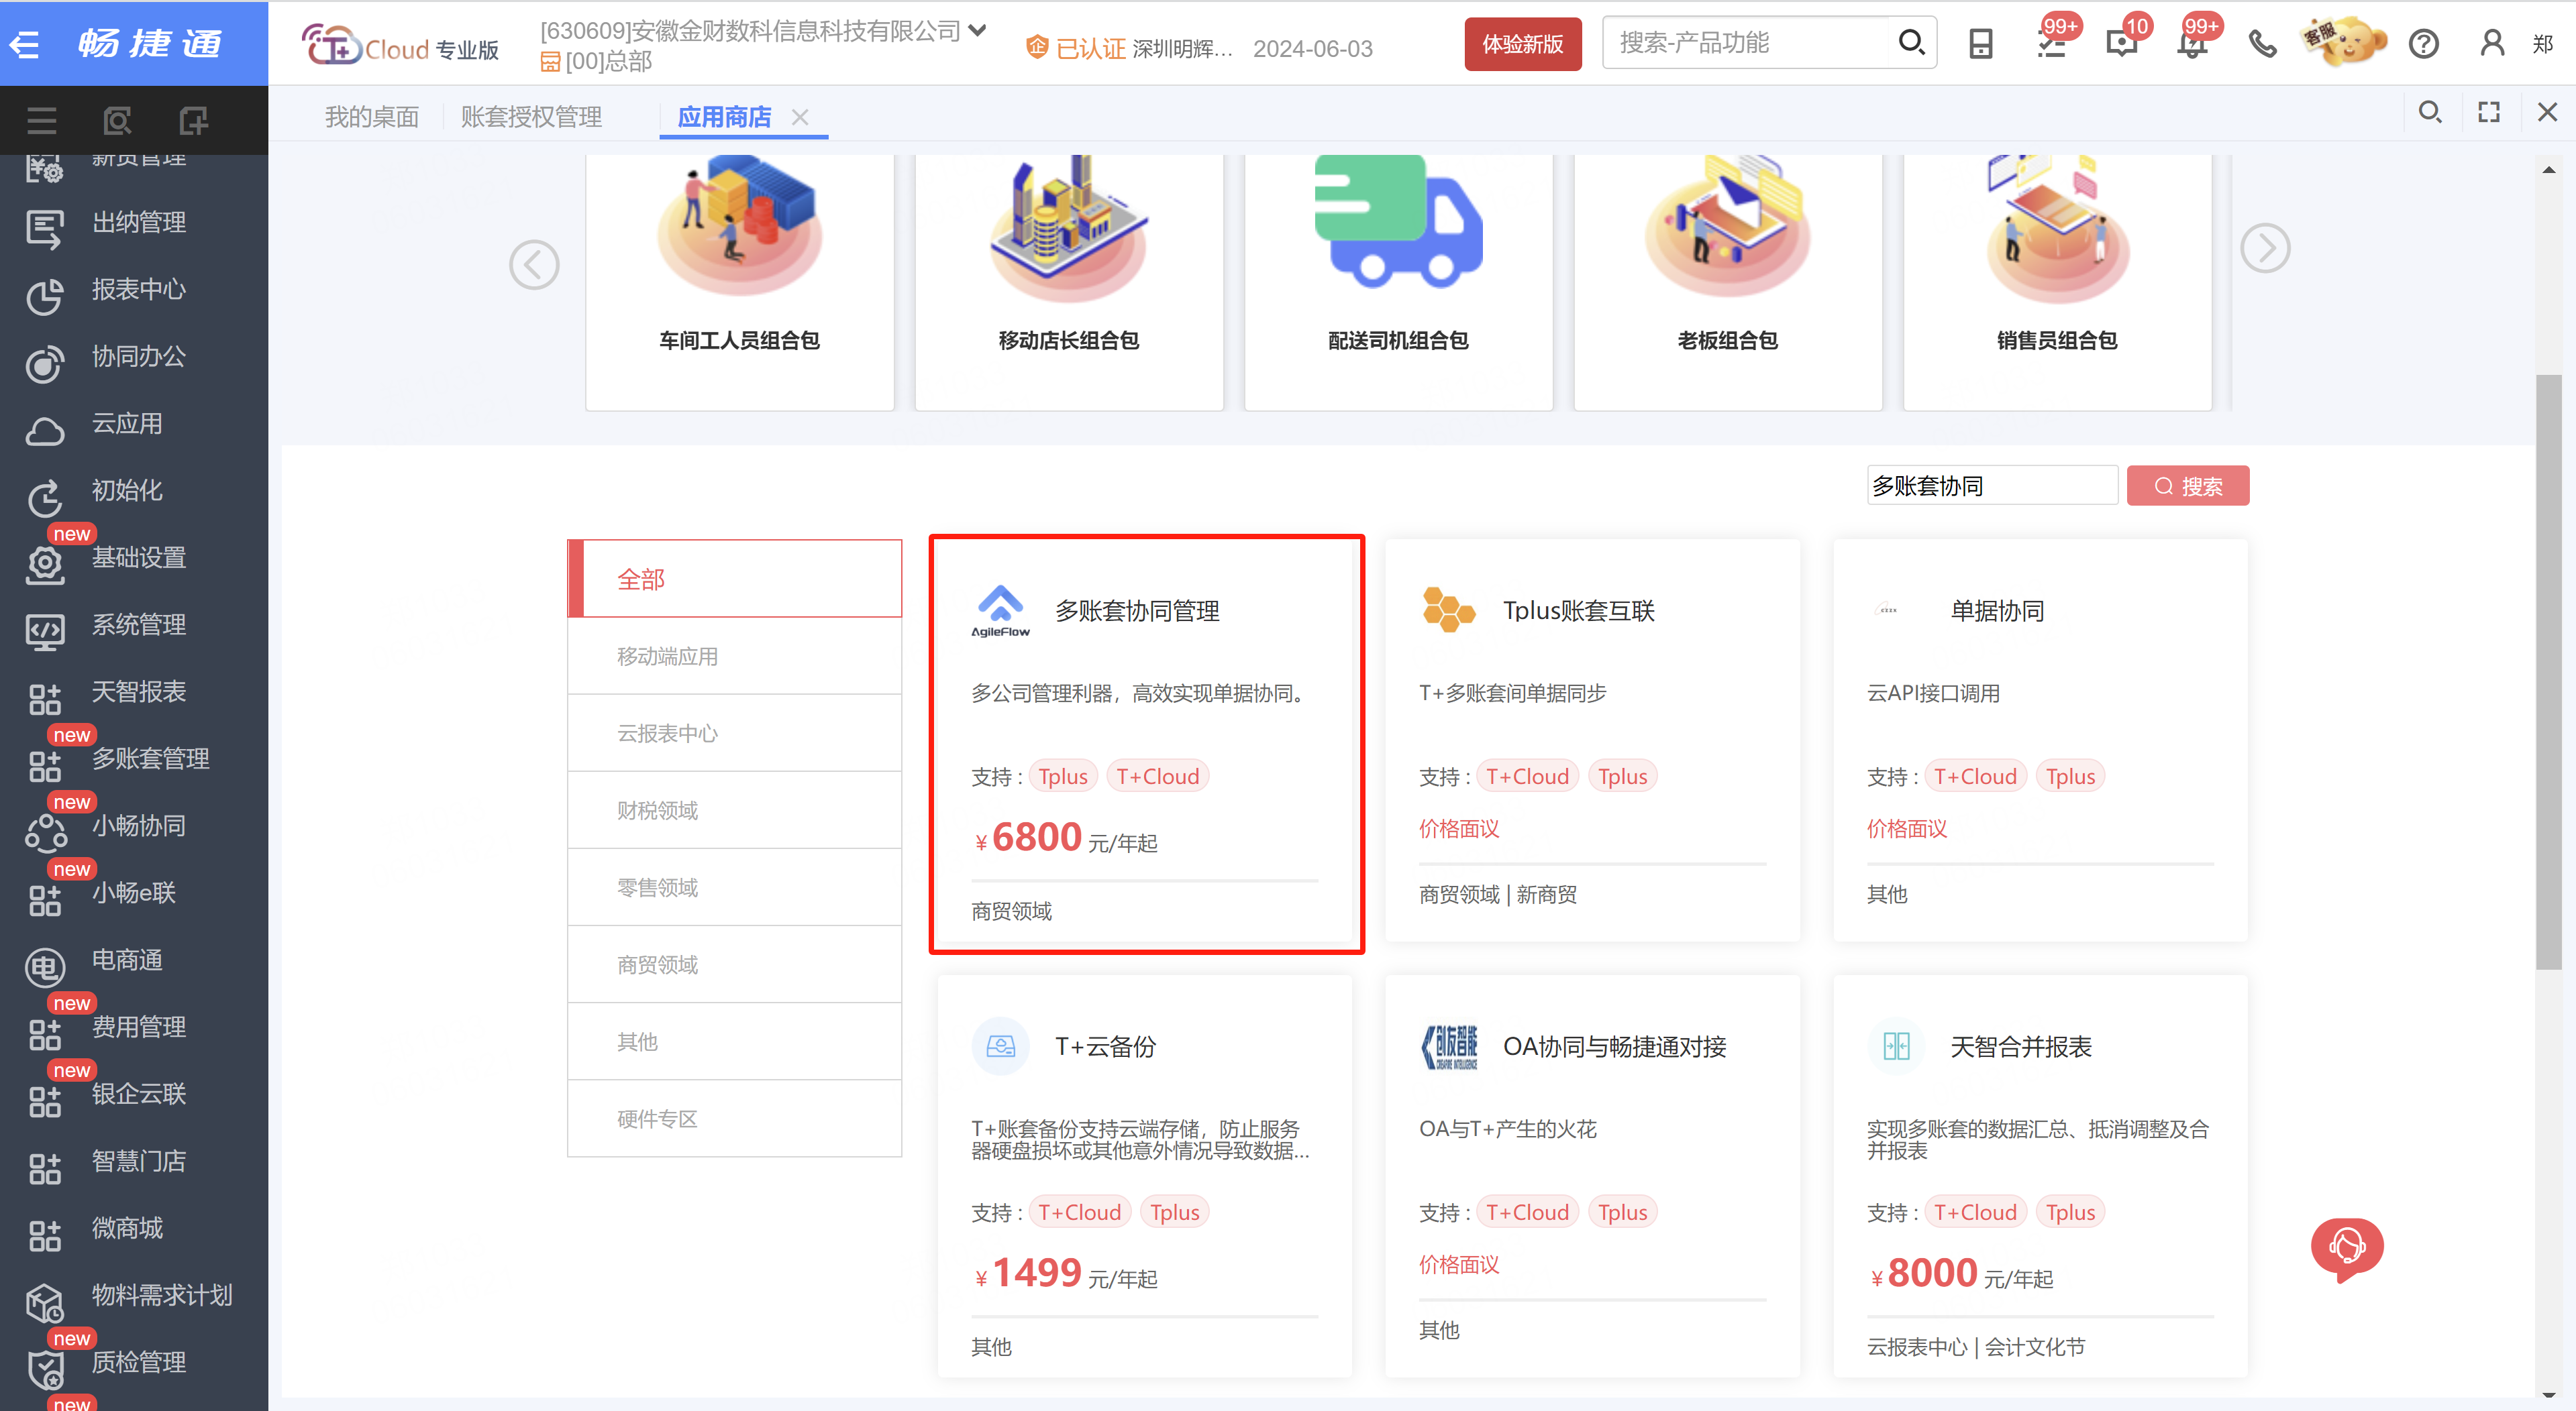Open the help question-mark icon
The height and width of the screenshot is (1411, 2576).
pos(2424,44)
